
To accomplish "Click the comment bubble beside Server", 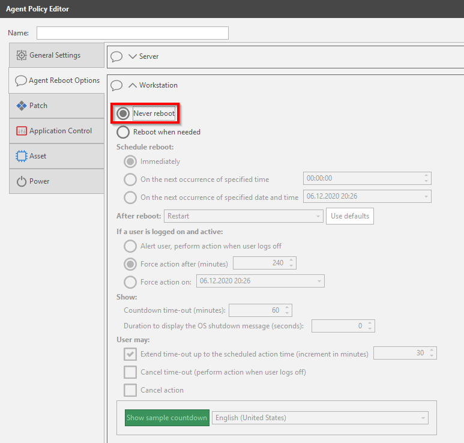I will (x=116, y=56).
